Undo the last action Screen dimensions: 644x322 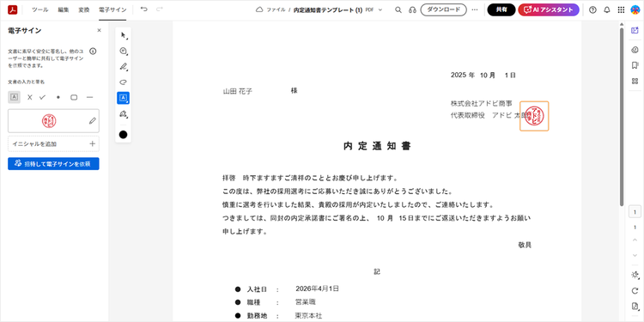coord(143,9)
